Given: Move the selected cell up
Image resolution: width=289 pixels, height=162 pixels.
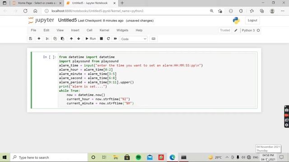Looking at the screenshot, I should point(71,39).
